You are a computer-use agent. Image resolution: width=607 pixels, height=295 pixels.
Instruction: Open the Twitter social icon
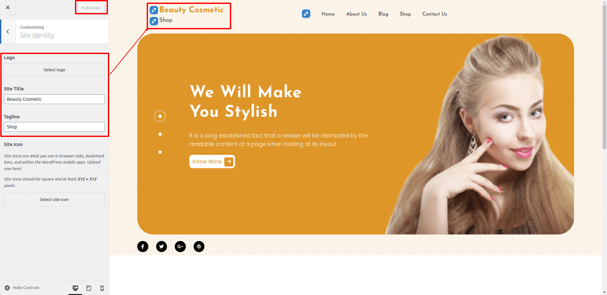coord(161,247)
